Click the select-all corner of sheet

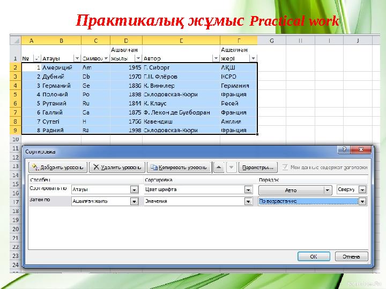(16, 41)
